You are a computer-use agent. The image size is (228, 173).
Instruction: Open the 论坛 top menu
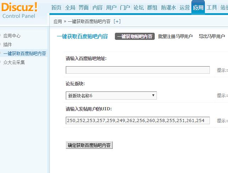(139, 7)
